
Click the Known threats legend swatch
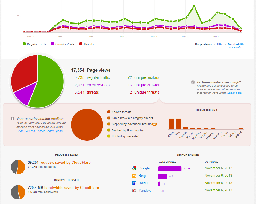(x=109, y=112)
